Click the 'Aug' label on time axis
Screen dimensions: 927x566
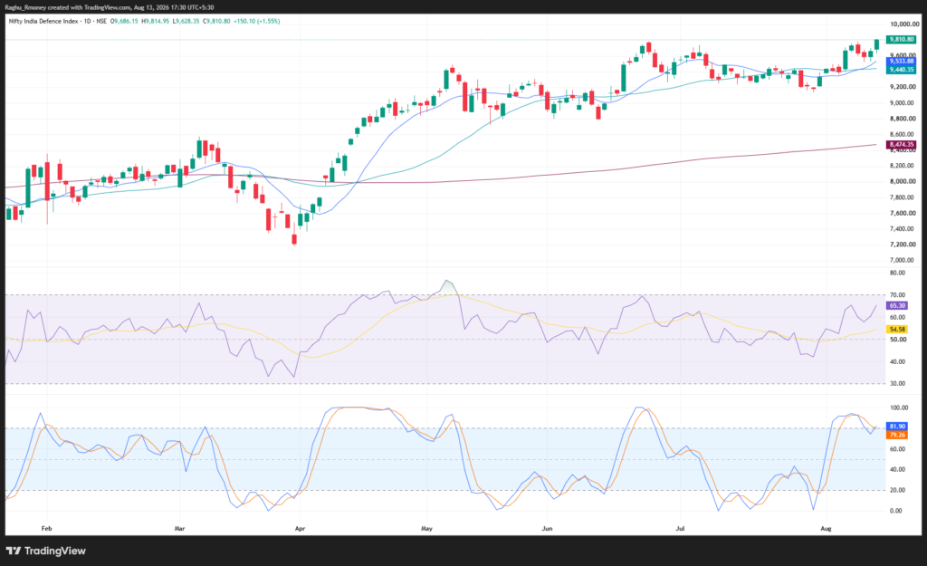(x=827, y=529)
